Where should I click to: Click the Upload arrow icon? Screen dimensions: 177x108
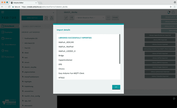tap(72, 18)
